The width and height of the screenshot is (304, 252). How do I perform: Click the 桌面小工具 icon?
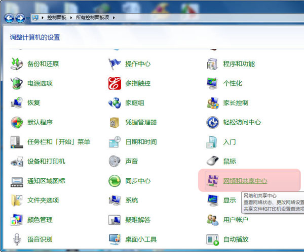point(115,239)
